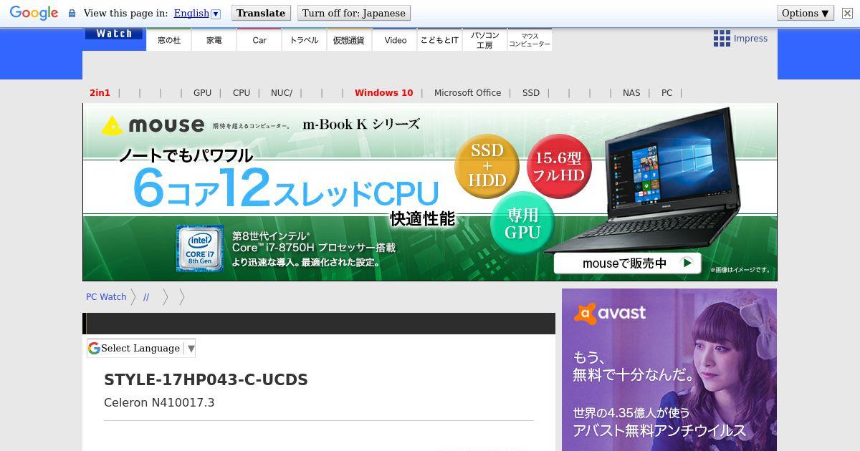Click the orange SSD+HDD bubble
Screen dimensions: 860x451
click(x=487, y=165)
